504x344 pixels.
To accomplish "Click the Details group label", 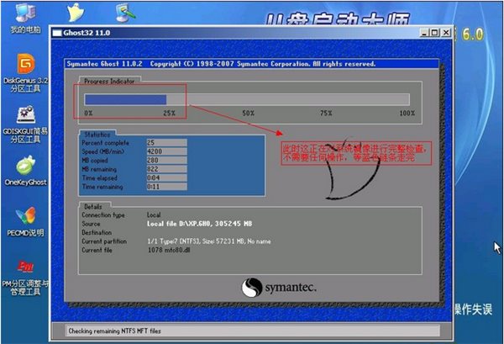I will pos(93,207).
